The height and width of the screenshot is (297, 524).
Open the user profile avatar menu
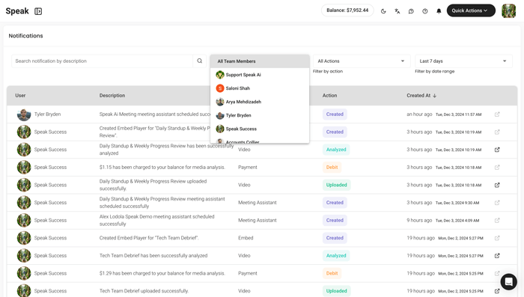[x=508, y=10]
